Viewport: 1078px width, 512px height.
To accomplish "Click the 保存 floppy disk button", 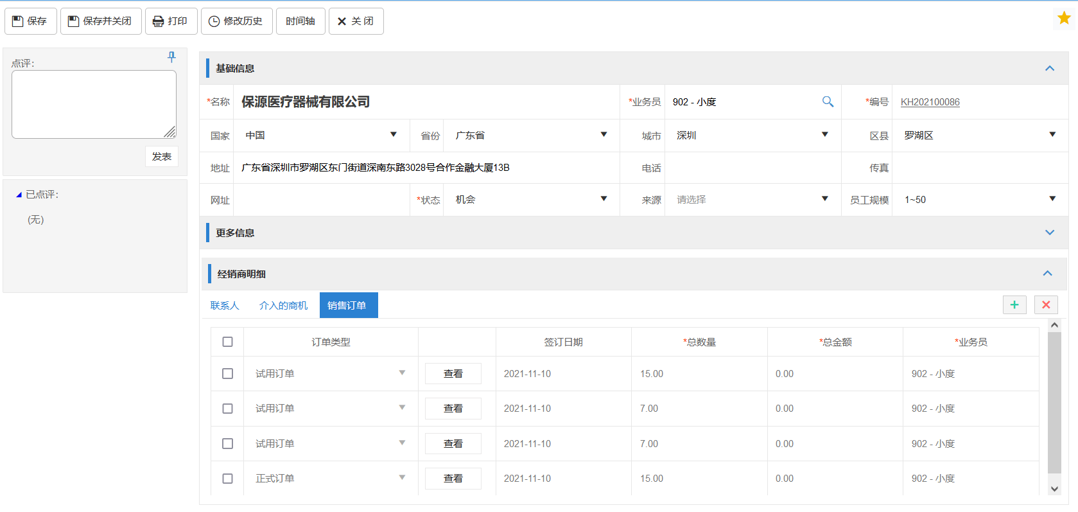I will (30, 21).
